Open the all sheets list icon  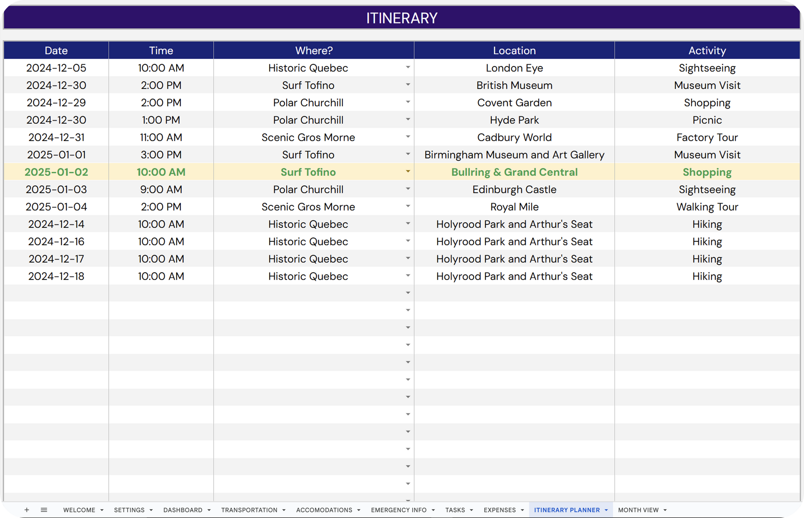pos(44,510)
